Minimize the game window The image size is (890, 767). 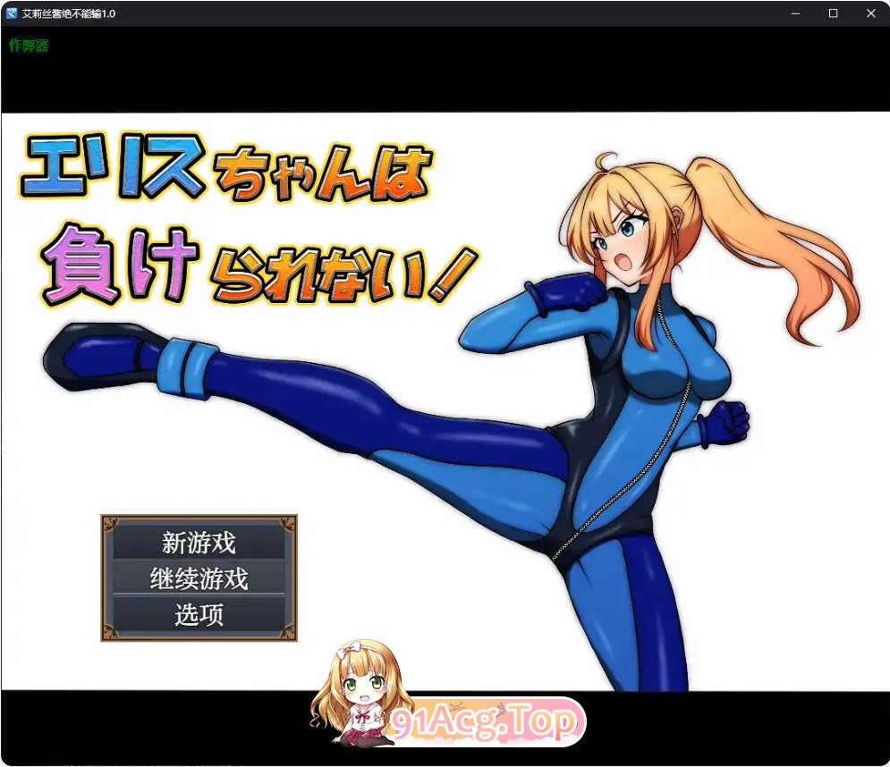tap(795, 13)
